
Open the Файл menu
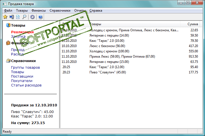(8, 11)
